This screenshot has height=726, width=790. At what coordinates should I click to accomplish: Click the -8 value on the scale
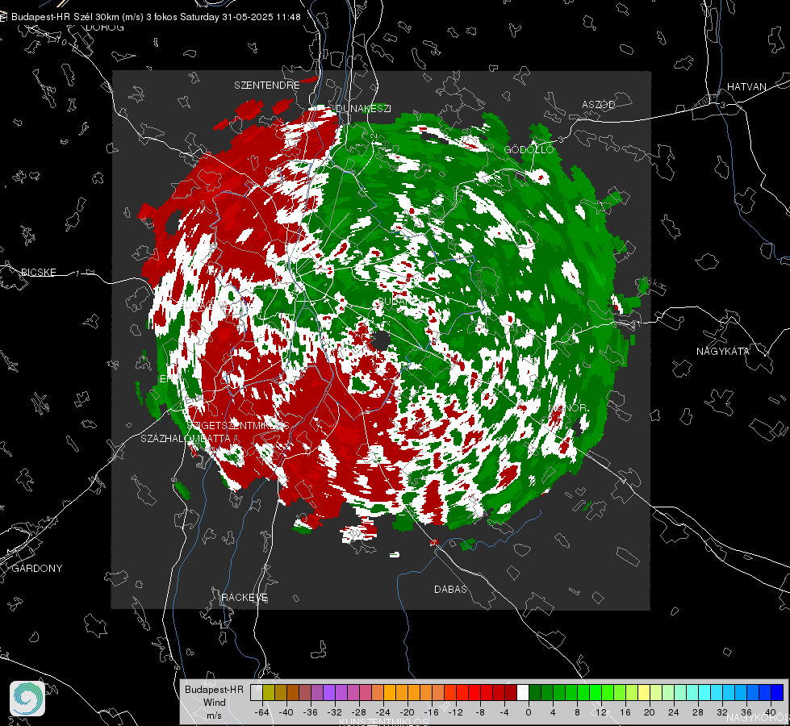pos(479,712)
